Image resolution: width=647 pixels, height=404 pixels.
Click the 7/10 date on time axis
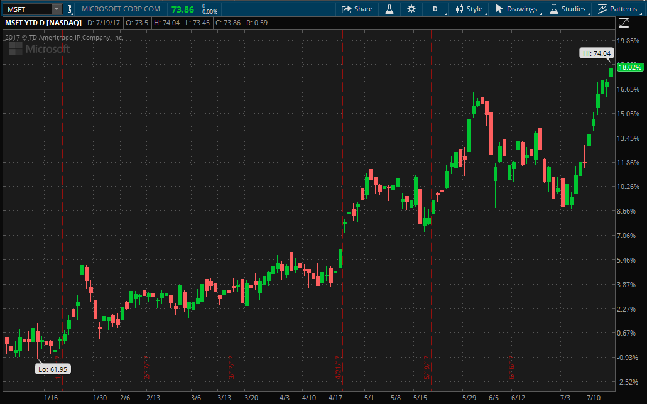click(594, 398)
